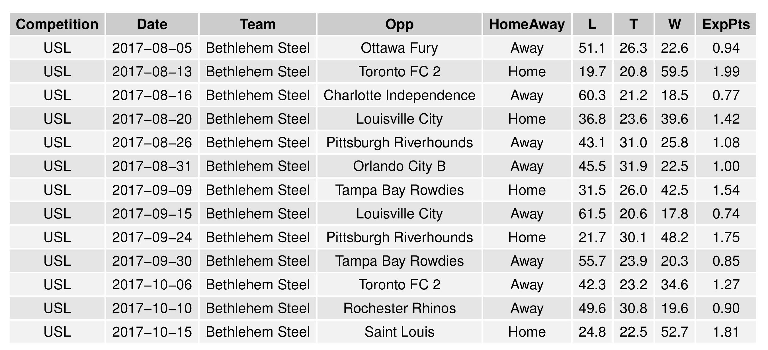The height and width of the screenshot is (350, 768).
Task: Select the Team column header
Action: pyautogui.click(x=258, y=24)
